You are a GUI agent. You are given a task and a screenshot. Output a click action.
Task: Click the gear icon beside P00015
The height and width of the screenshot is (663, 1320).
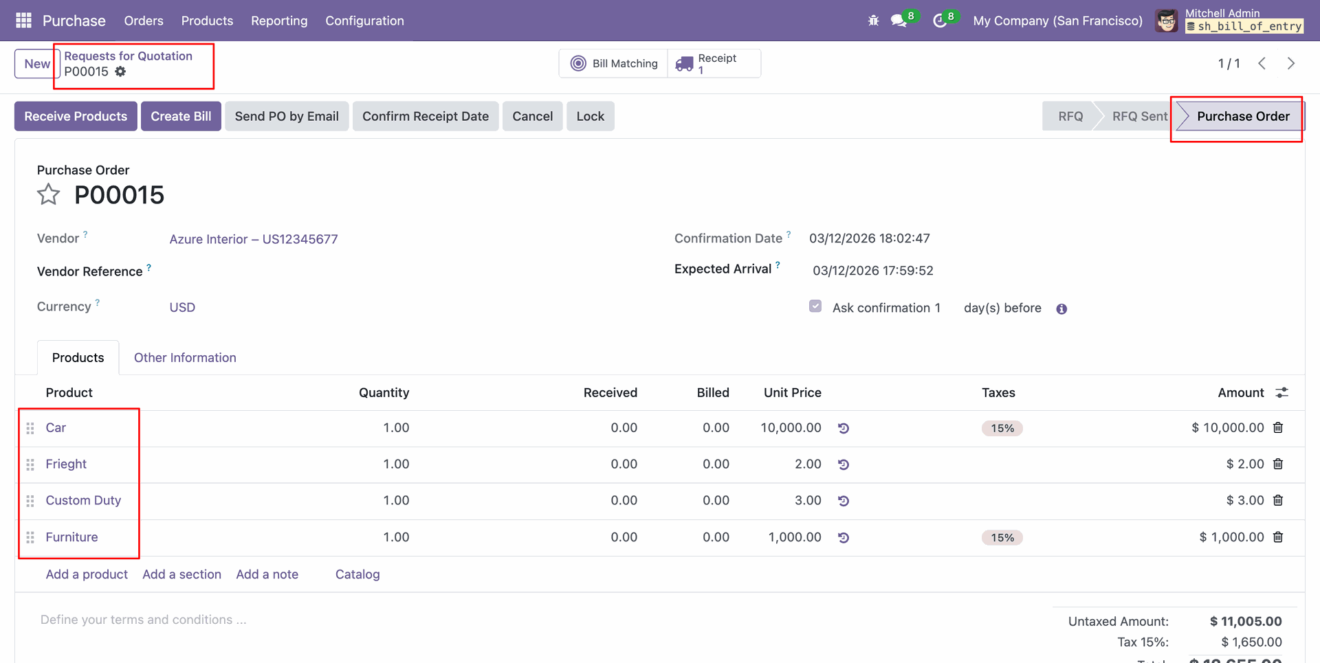click(x=120, y=71)
